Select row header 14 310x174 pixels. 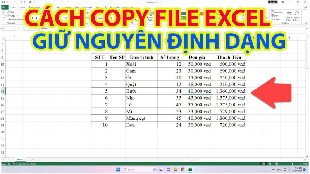tap(3, 91)
